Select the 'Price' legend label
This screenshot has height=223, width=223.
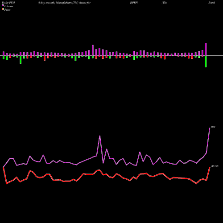(x=7, y=10)
